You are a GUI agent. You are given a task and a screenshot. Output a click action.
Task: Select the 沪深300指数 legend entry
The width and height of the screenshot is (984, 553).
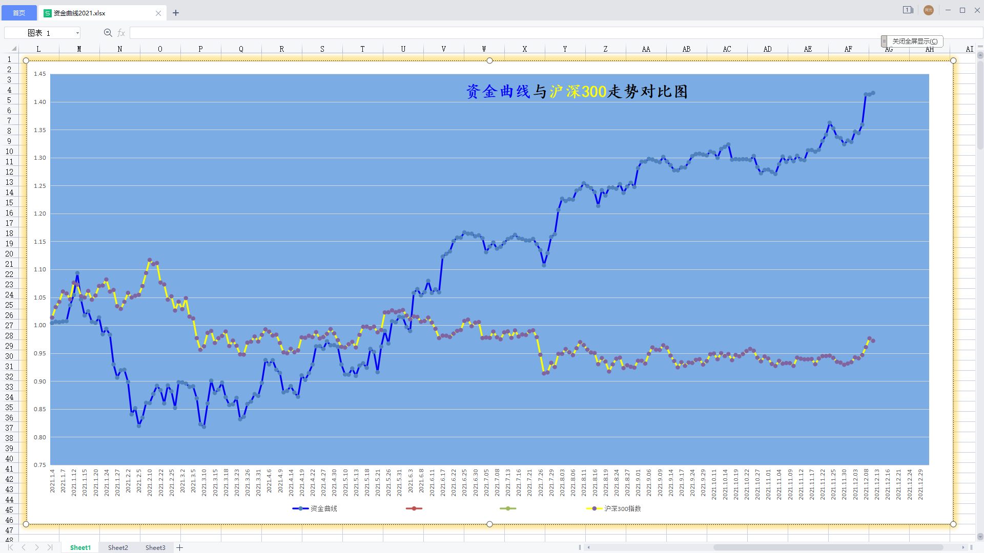click(622, 508)
